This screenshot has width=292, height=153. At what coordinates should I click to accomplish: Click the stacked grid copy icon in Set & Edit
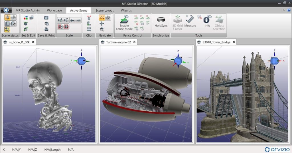click(x=31, y=17)
